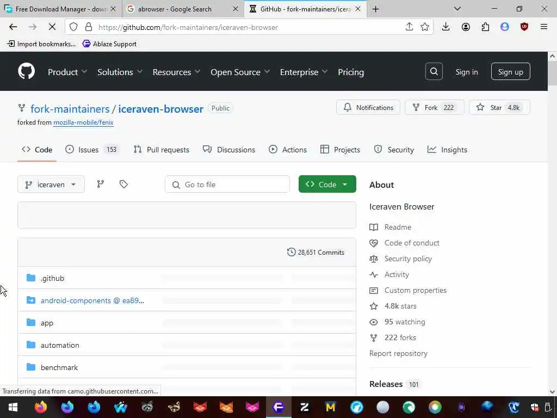Click the uBlock Origin extension icon
The height and width of the screenshot is (418, 557).
pos(524,27)
